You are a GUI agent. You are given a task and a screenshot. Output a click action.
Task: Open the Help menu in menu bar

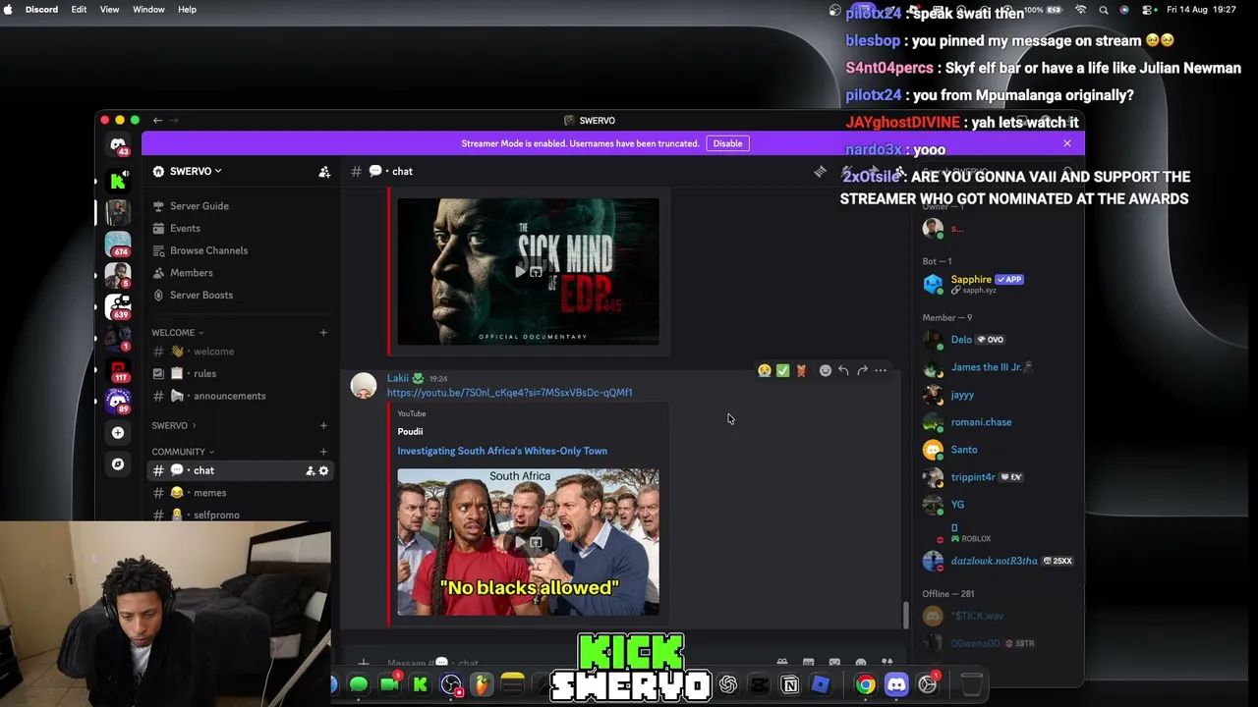187,10
